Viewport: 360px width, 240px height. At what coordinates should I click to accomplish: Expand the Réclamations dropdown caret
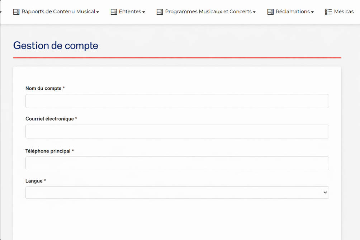pos(312,12)
